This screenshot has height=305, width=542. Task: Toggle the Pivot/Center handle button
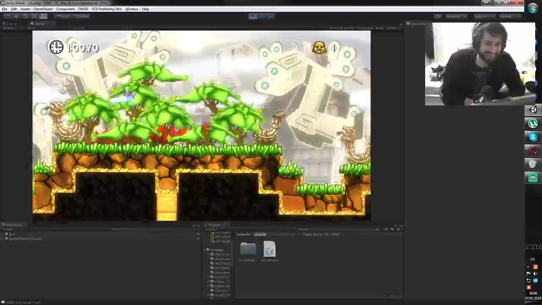click(x=64, y=16)
